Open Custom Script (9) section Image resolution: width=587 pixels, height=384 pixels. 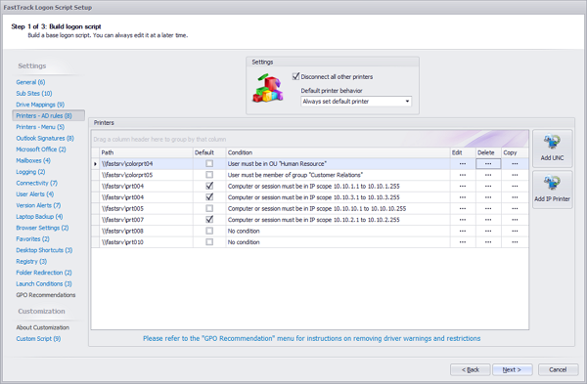tap(38, 339)
